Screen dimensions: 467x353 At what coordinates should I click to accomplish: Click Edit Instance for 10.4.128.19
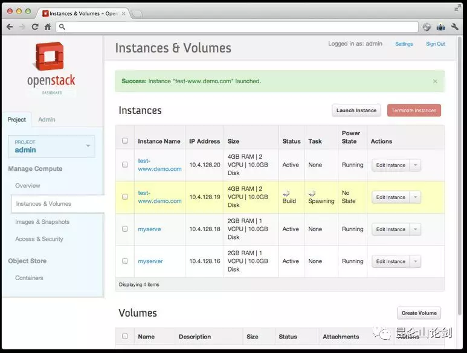coord(391,197)
